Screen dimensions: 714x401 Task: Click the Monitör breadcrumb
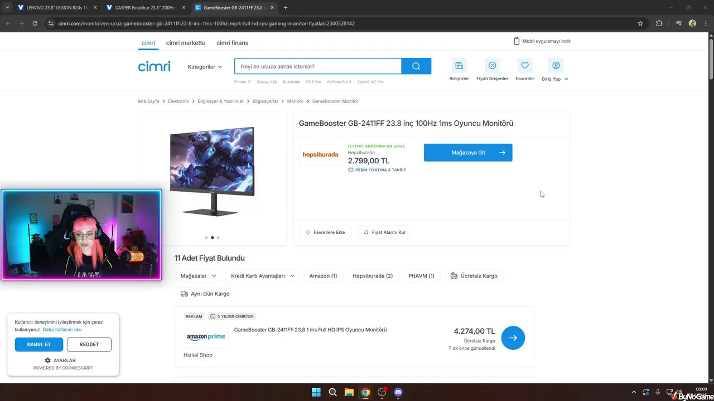pyautogui.click(x=295, y=101)
